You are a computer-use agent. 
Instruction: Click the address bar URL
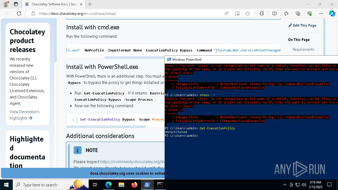point(78,13)
